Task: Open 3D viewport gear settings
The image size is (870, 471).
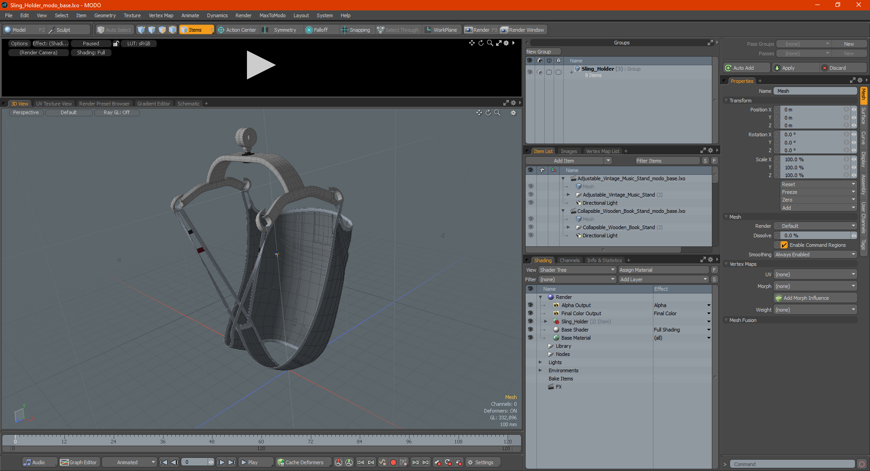Action: click(513, 113)
